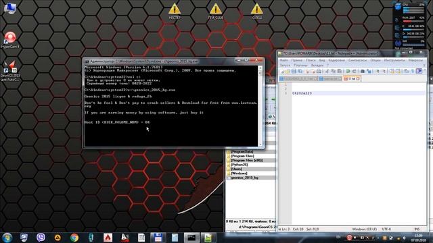Open the Файл menu in Notepad++
The image size is (433, 243).
[284, 60]
